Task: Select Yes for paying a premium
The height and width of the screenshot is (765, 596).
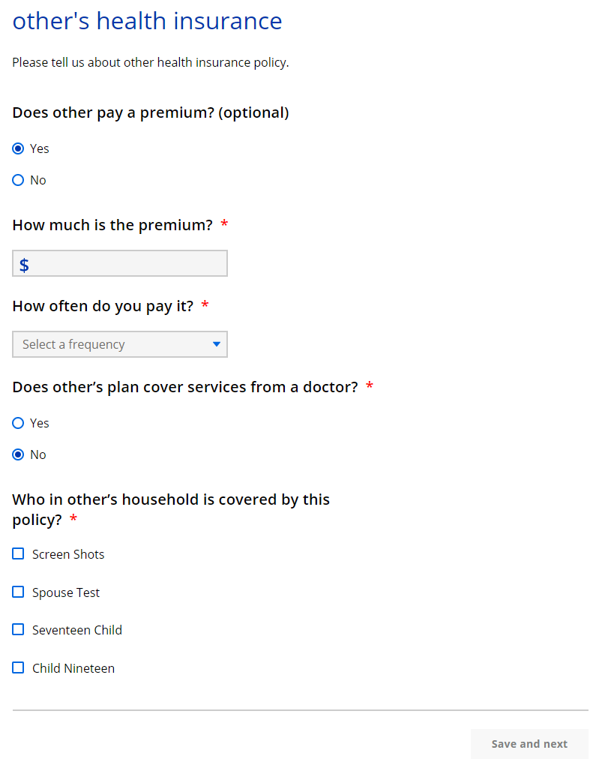Action: point(19,148)
